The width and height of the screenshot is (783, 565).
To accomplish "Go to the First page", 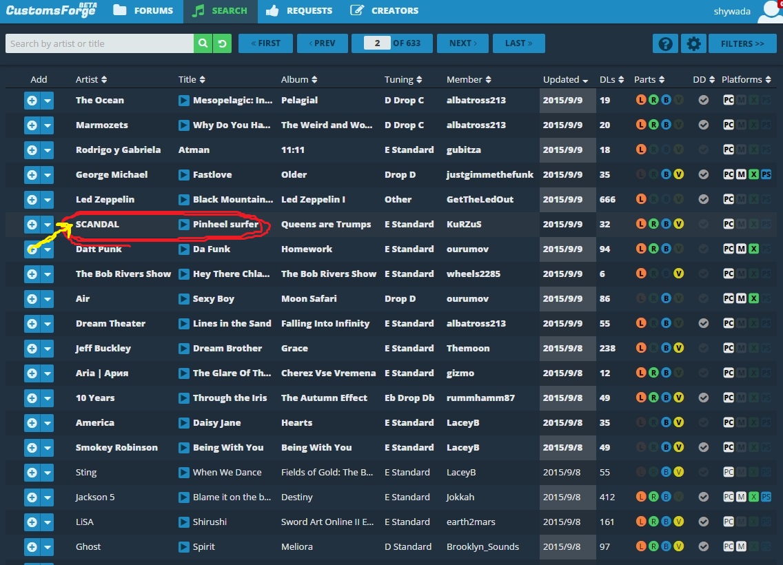I will pyautogui.click(x=265, y=43).
